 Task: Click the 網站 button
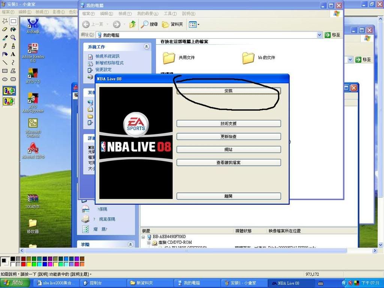tap(228, 149)
